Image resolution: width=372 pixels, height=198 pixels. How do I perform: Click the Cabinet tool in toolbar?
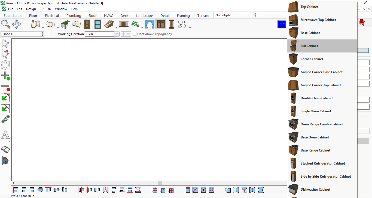pos(161,24)
